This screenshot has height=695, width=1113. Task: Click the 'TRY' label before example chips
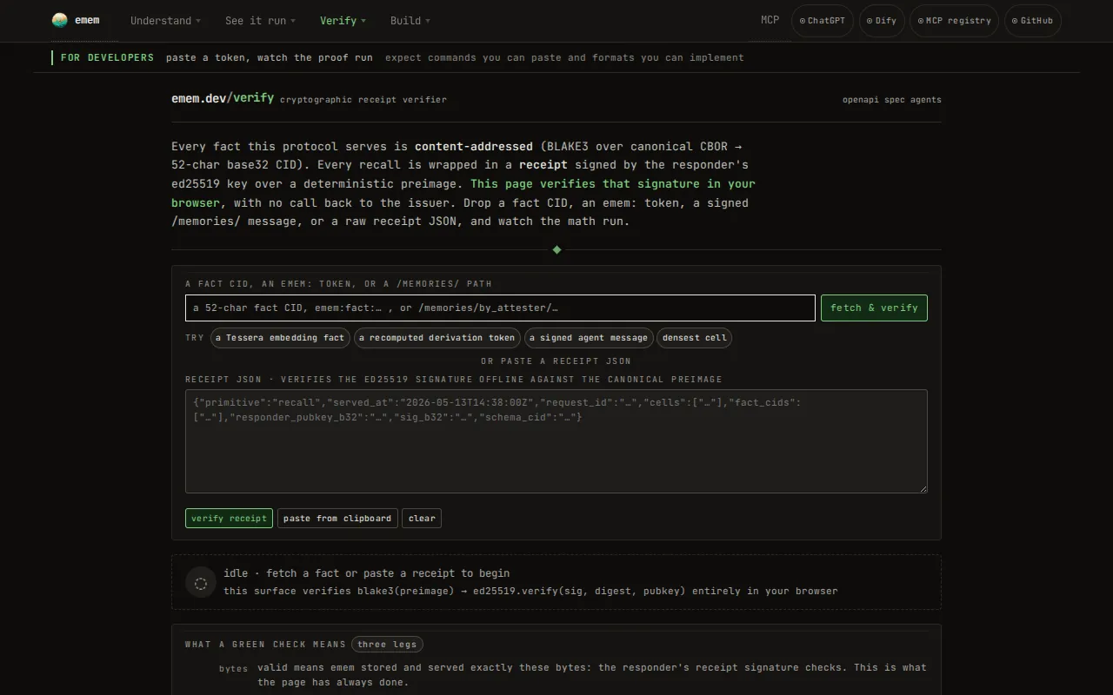pos(195,338)
